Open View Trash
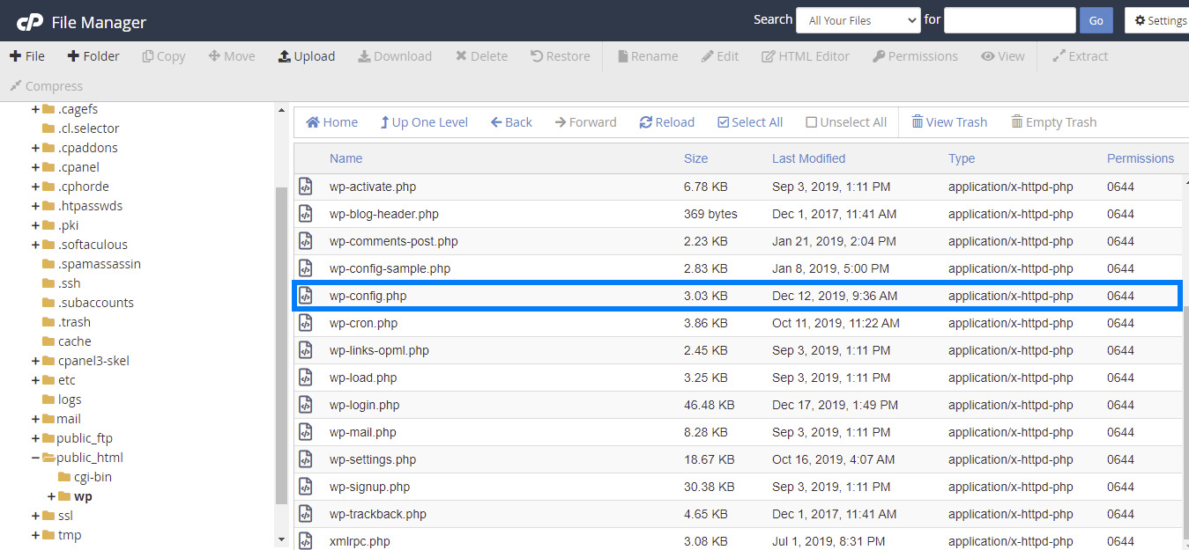 (948, 122)
